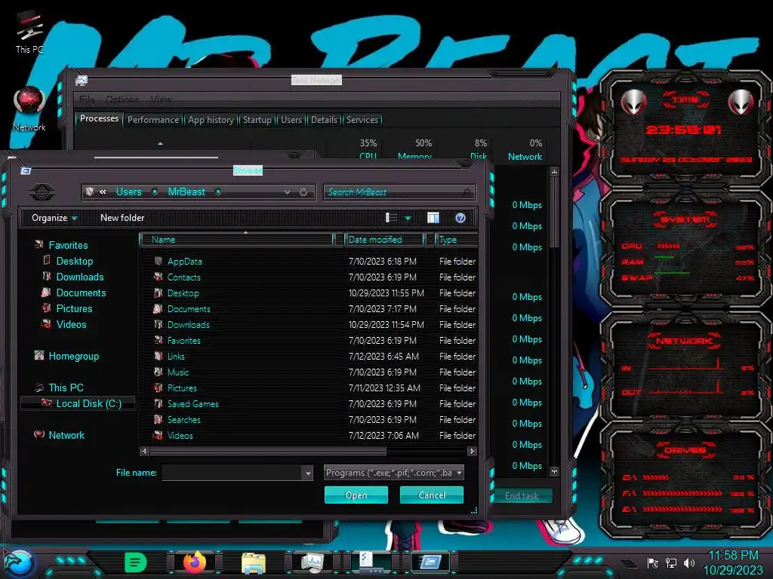Open Users tab in Task Manager
The image size is (773, 579).
click(x=291, y=120)
